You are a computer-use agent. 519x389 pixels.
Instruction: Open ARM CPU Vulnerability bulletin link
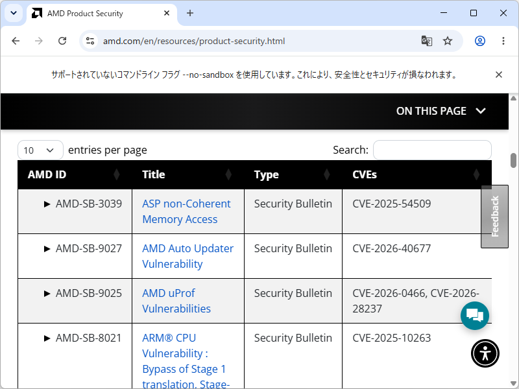pyautogui.click(x=186, y=361)
